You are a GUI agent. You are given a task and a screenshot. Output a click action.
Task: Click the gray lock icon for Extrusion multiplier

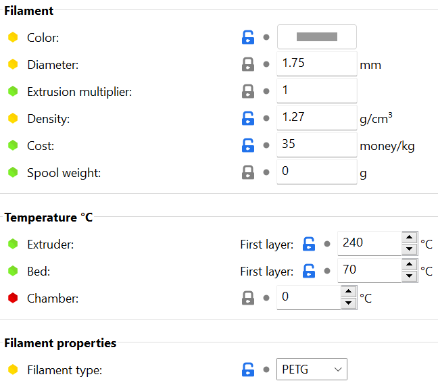point(248,91)
